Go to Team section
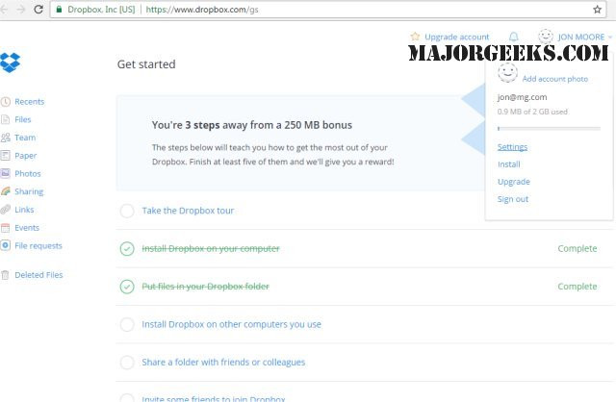This screenshot has width=616, height=402. pos(25,138)
